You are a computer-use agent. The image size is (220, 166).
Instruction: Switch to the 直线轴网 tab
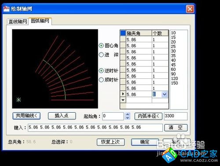click(x=18, y=22)
